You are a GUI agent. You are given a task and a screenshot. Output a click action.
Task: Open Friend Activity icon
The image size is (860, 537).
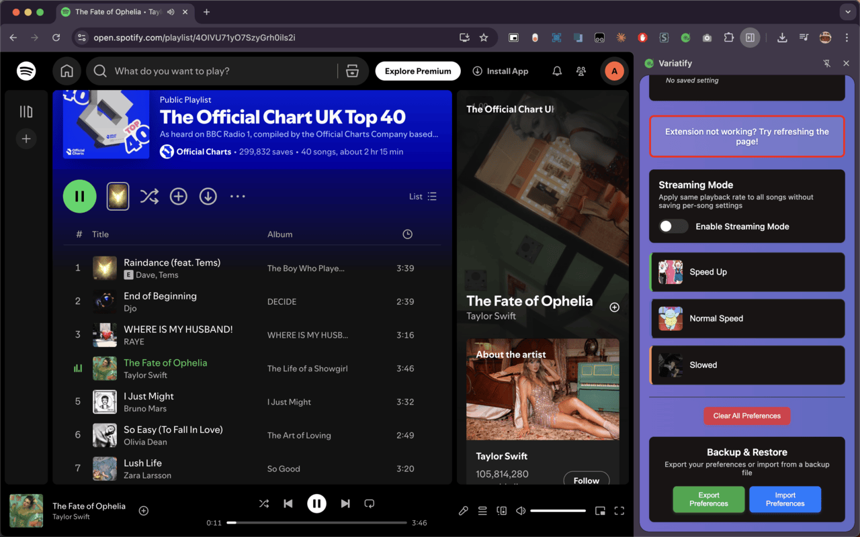[581, 71]
